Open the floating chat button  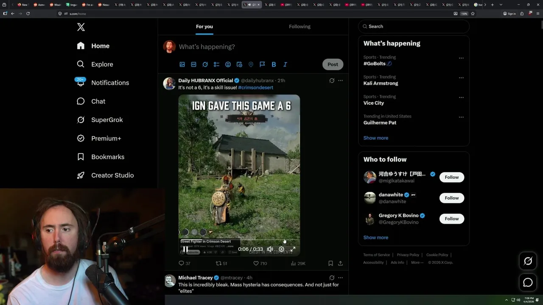[x=528, y=282]
